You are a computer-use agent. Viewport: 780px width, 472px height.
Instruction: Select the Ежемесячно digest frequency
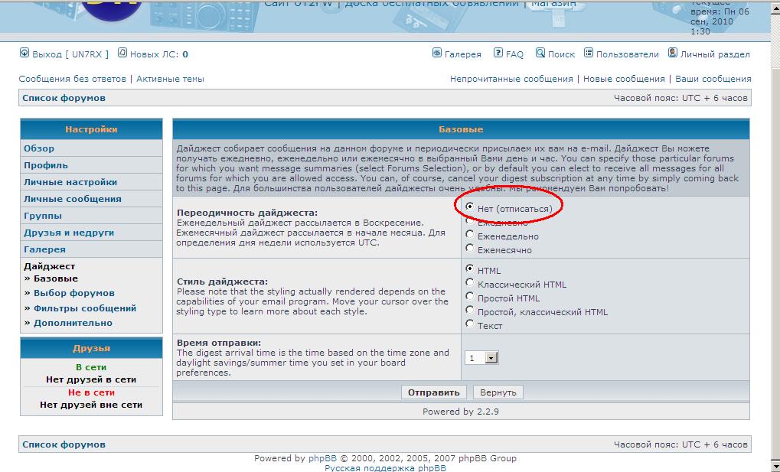point(470,249)
